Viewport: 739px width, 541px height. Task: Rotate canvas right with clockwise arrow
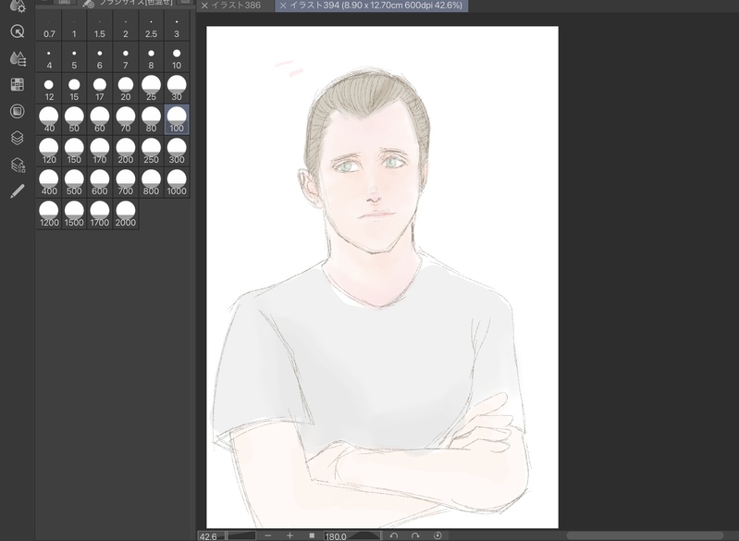coord(415,535)
